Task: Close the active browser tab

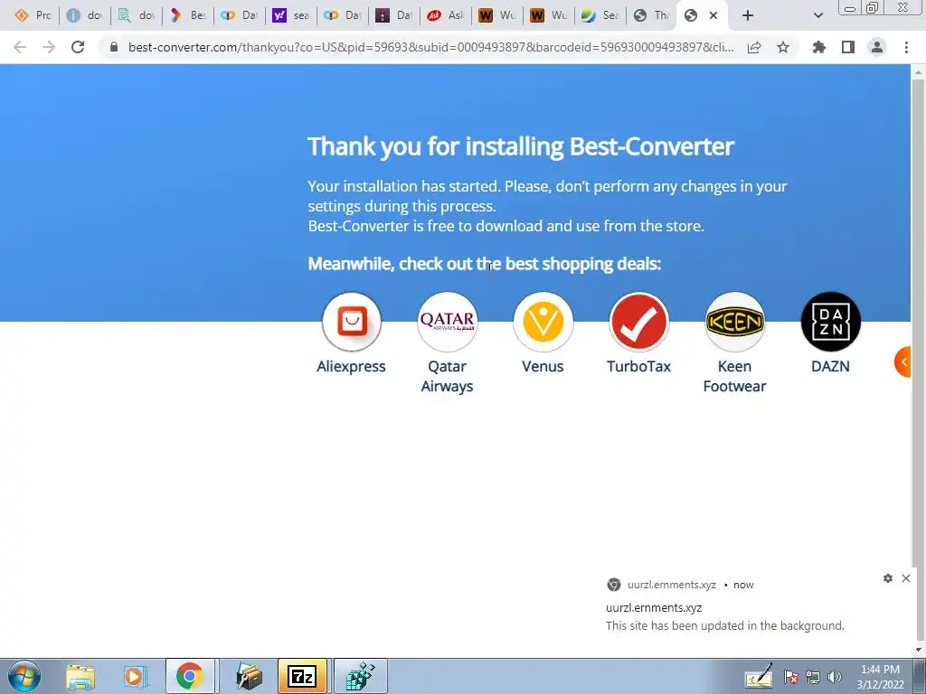Action: 713,15
